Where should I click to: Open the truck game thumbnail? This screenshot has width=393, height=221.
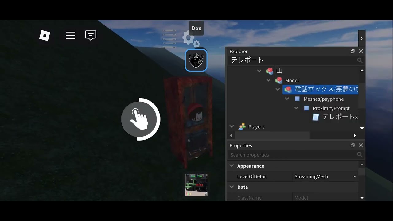[x=196, y=185]
